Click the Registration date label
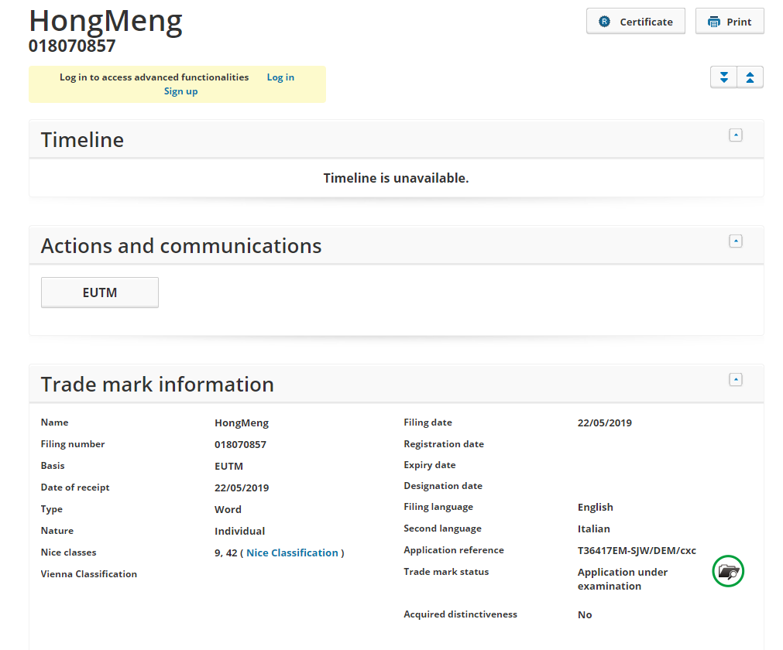The width and height of the screenshot is (783, 650). (444, 444)
